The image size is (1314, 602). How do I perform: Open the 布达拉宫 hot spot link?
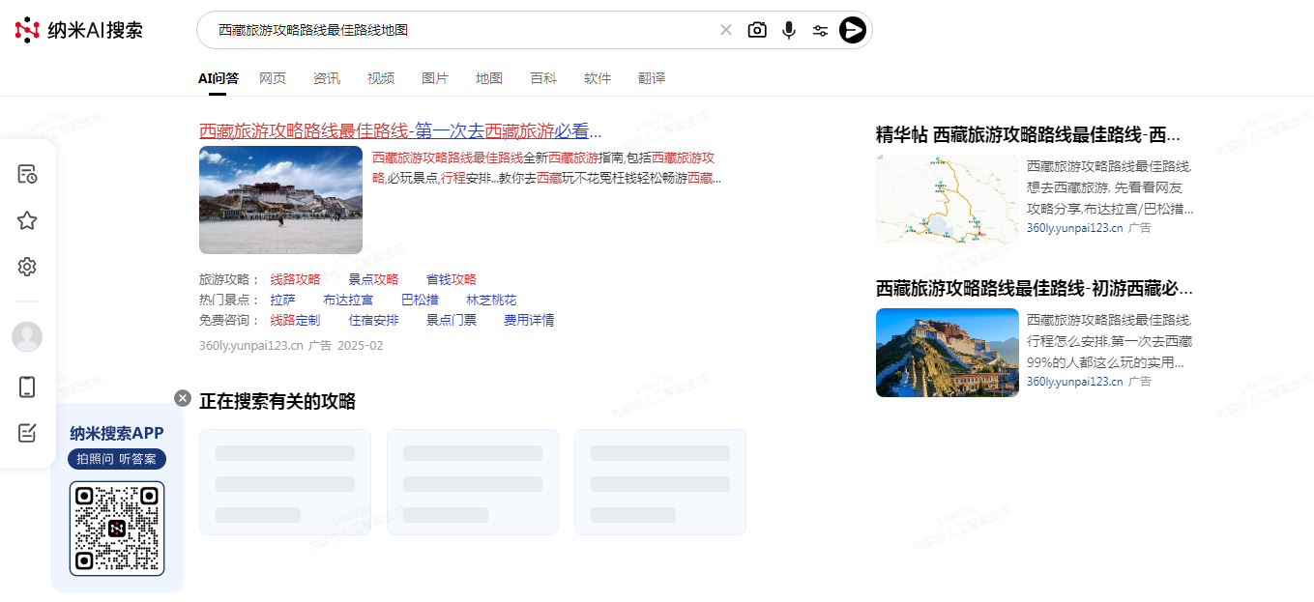pos(348,299)
